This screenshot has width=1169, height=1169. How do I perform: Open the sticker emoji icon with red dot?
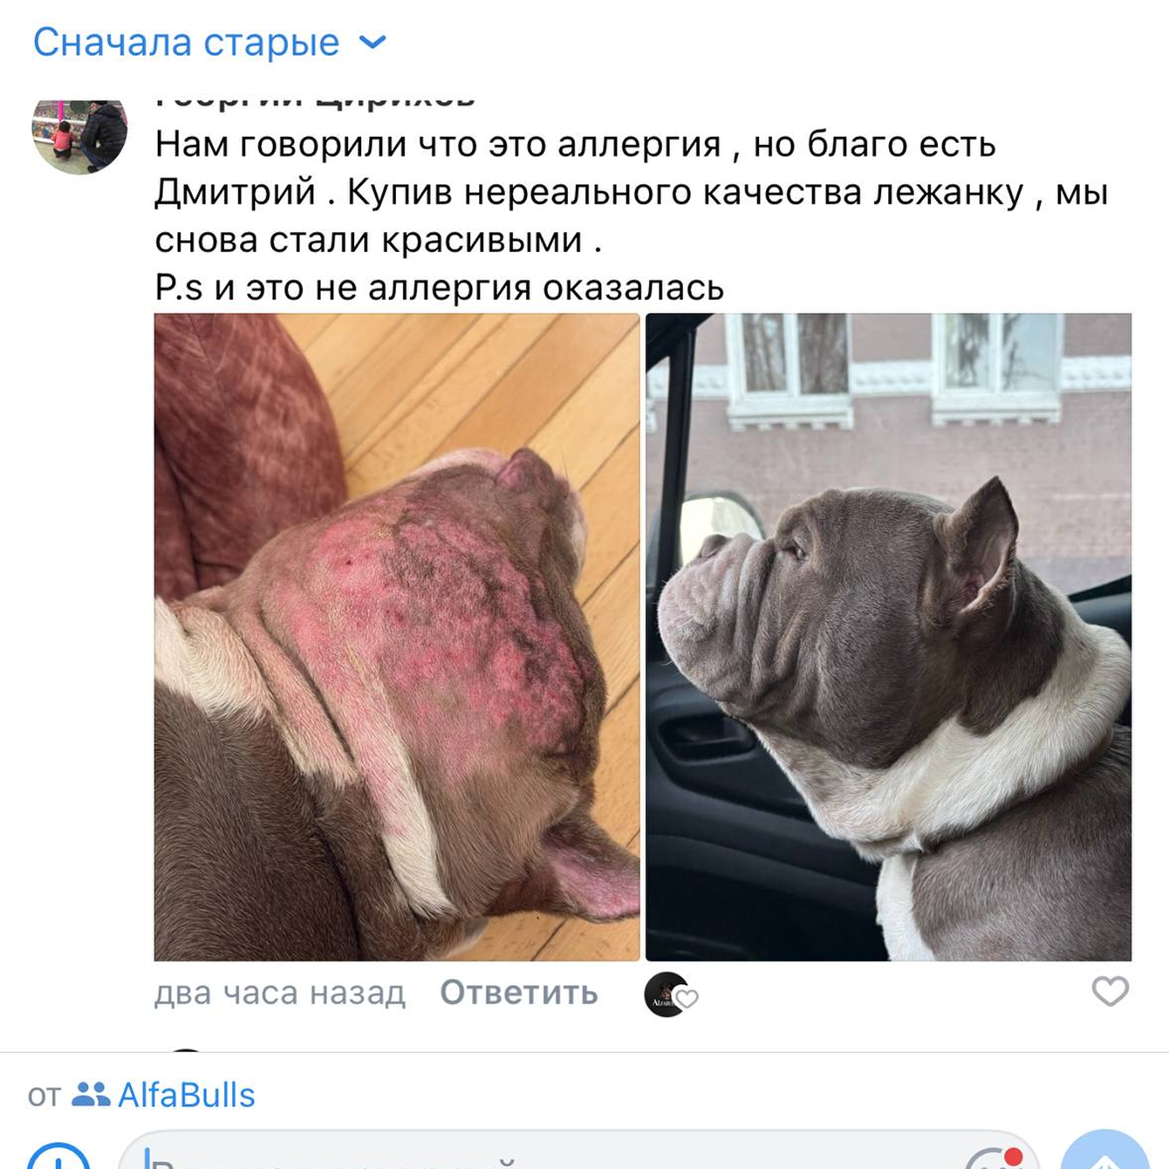coord(995,1158)
